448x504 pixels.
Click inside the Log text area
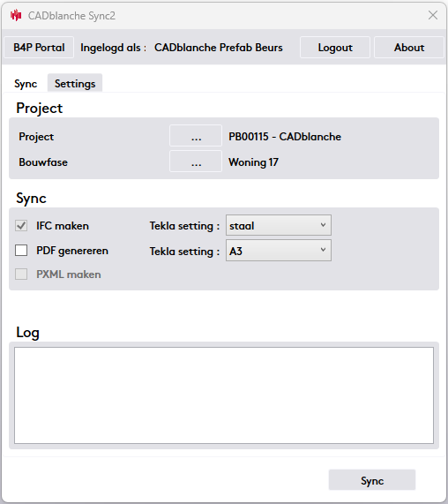pyautogui.click(x=224, y=395)
